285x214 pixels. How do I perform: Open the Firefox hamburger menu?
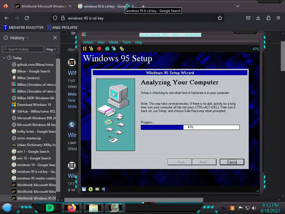click(278, 18)
